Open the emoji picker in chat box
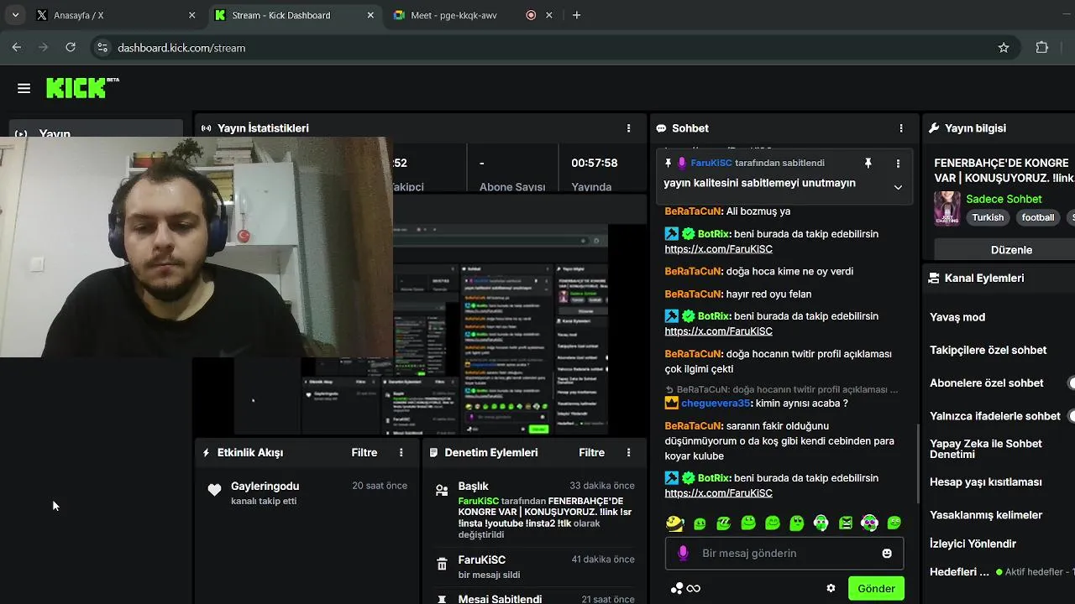Viewport: 1075px width, 604px height. [x=887, y=554]
